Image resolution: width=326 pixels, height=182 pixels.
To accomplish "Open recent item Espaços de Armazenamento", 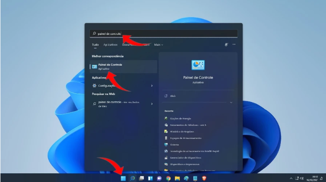I will coord(186,138).
